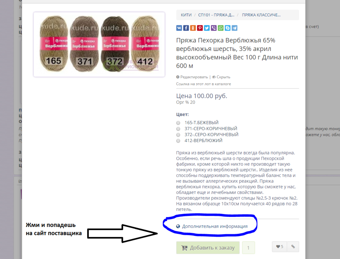
Task: Open СП101 - ПРЯЖА Д... breadcrumb
Action: (216, 15)
